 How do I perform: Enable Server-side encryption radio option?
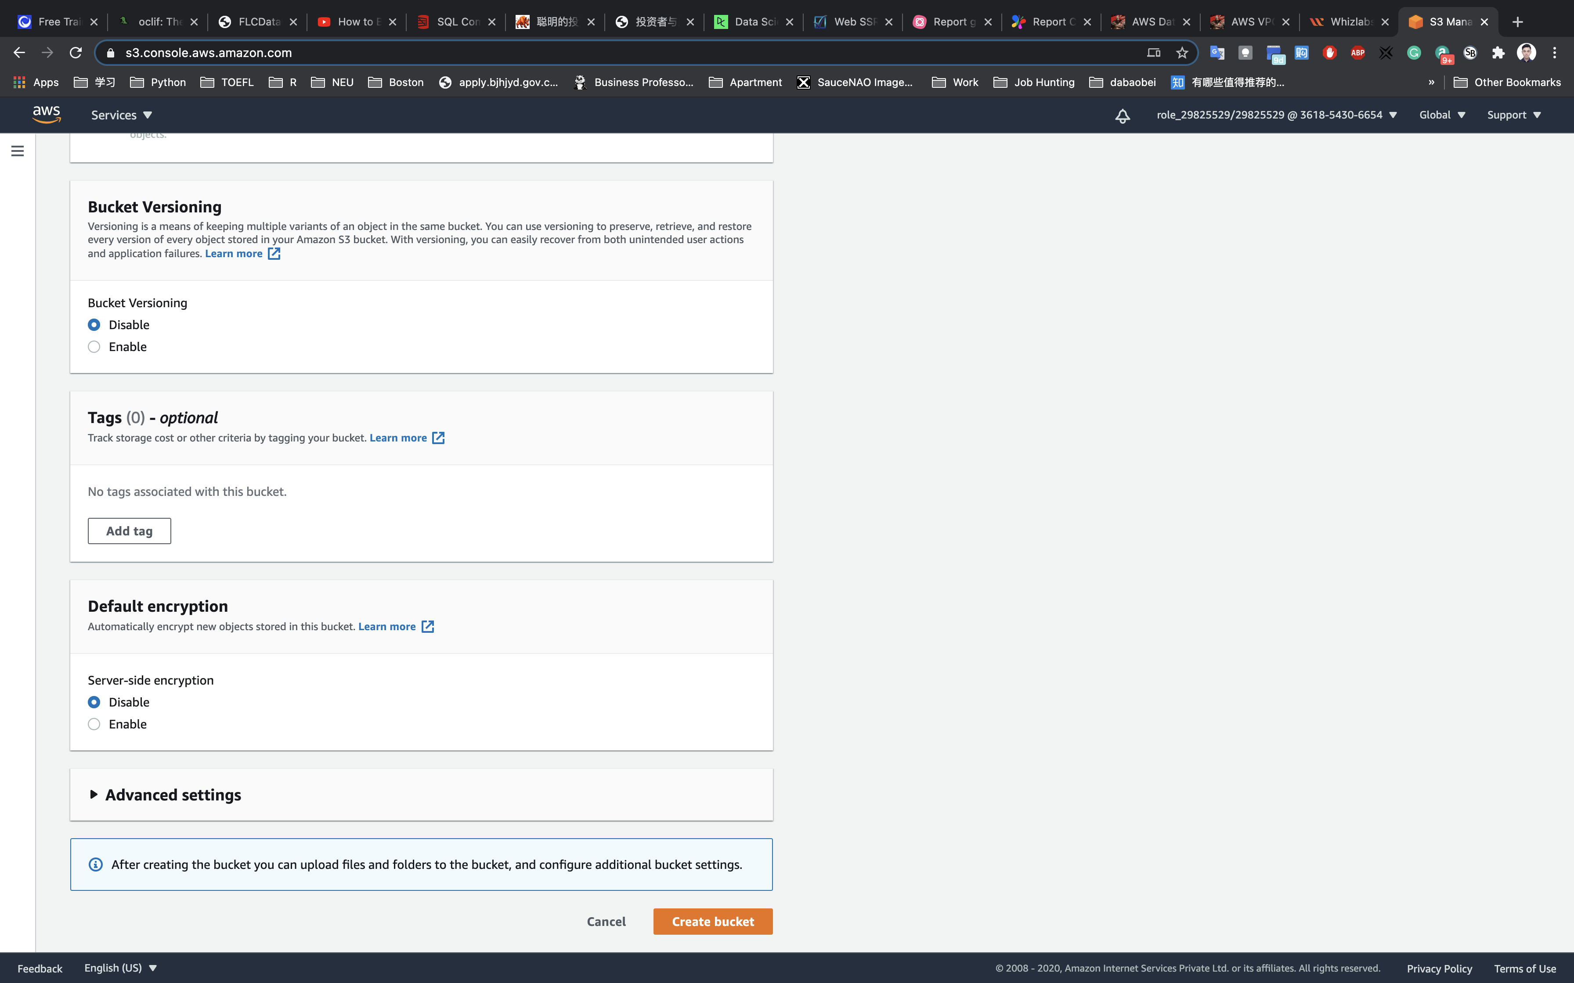click(94, 724)
